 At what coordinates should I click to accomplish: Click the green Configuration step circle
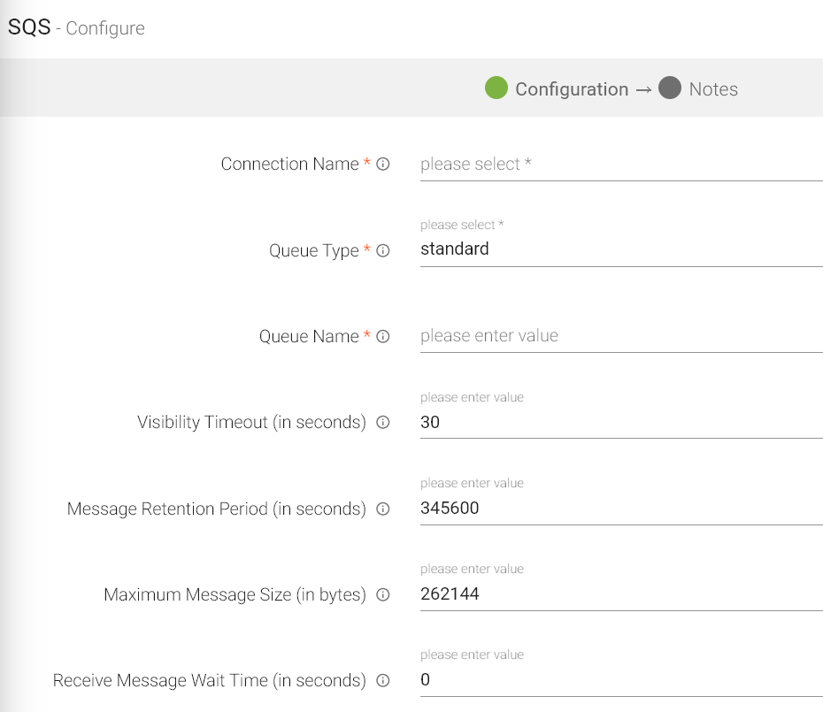[x=496, y=88]
